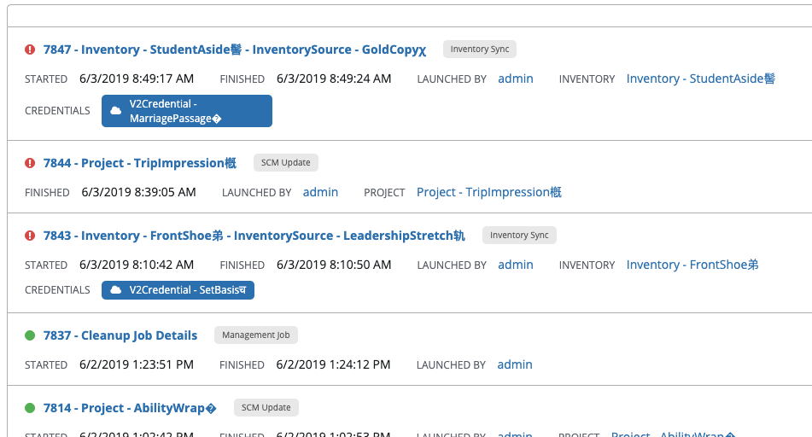Click start time 6/3/2019 8:49:17 AM
Image resolution: width=812 pixels, height=437 pixels.
click(137, 79)
